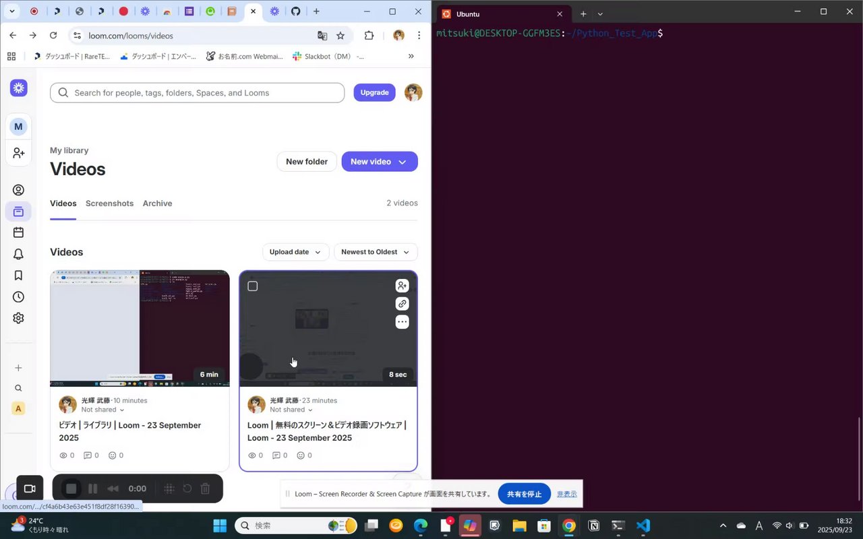Show more bookmarks with the double chevron
This screenshot has height=539, width=863.
click(411, 57)
